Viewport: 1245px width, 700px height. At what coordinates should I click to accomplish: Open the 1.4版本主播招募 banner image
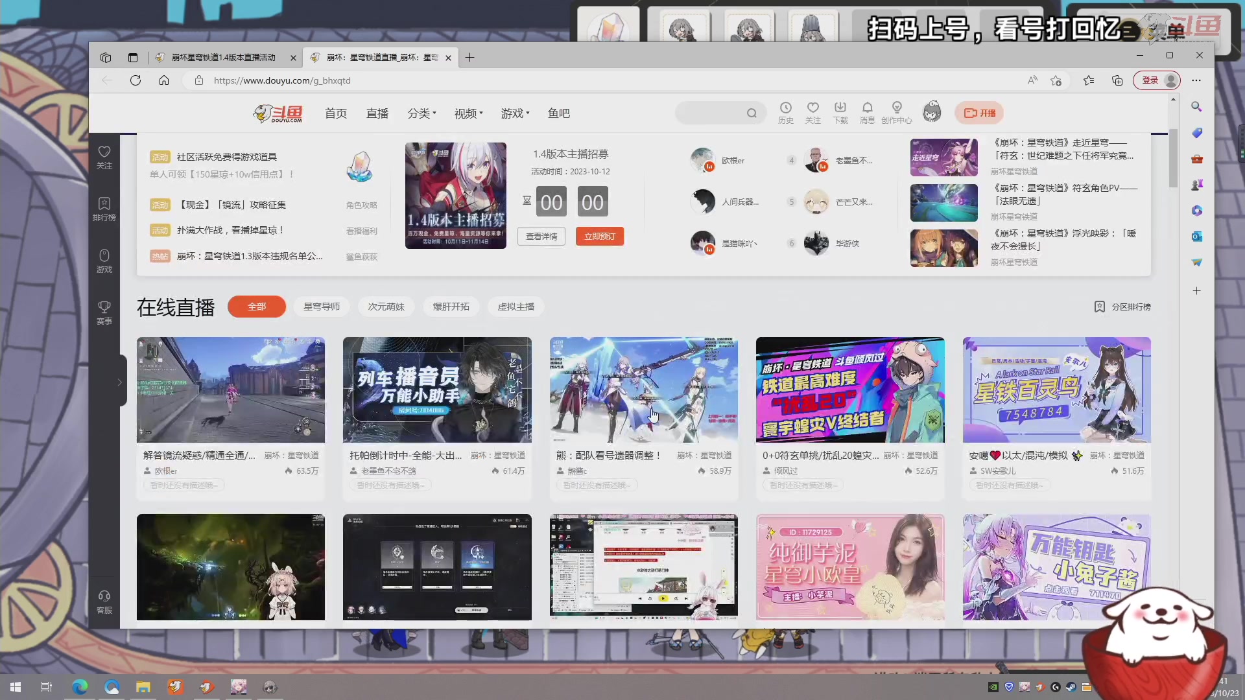coord(456,196)
